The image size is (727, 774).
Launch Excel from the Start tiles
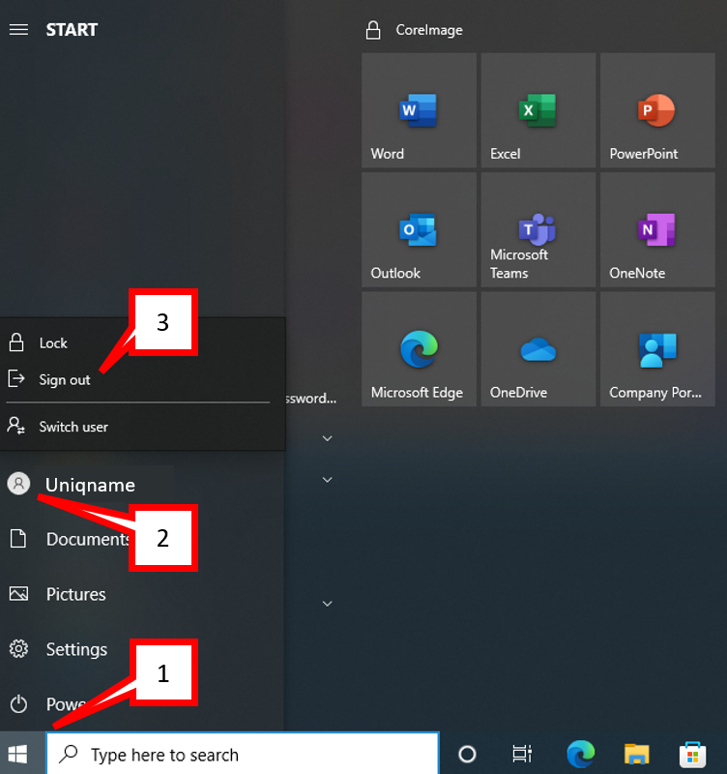coord(538,110)
